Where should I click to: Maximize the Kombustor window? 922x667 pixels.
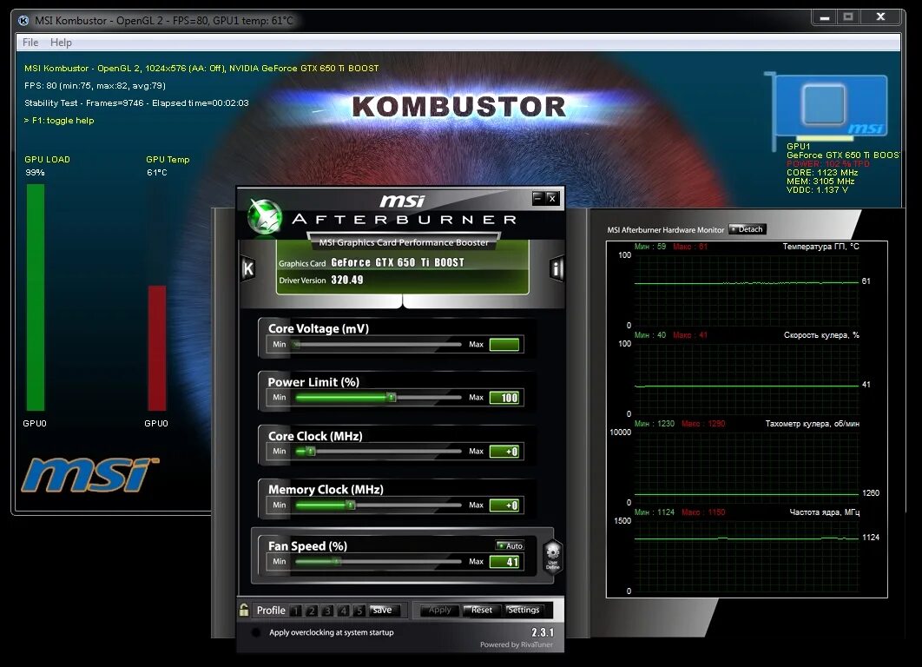tap(848, 17)
